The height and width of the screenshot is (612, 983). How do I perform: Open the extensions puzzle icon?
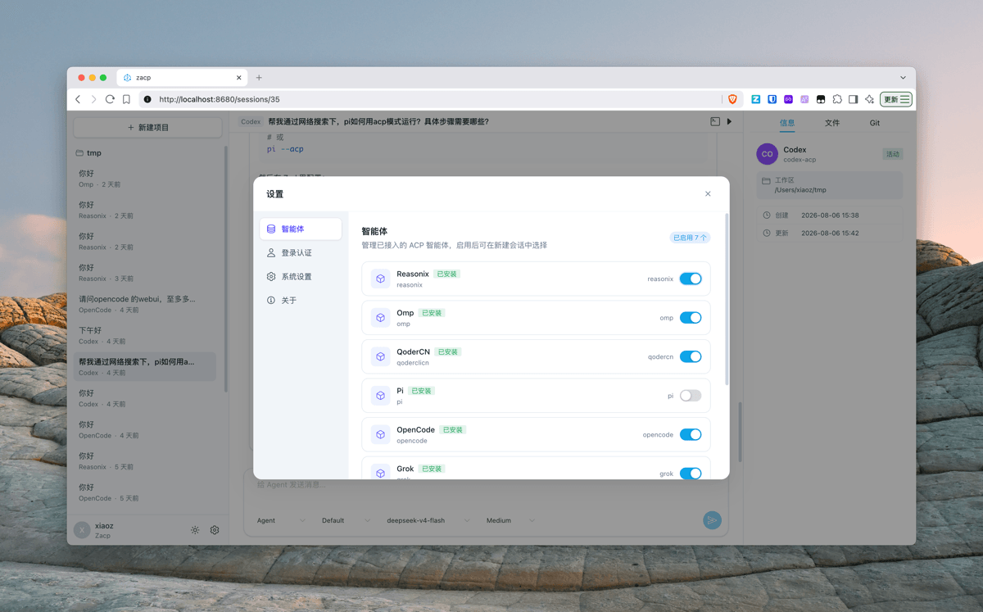coord(837,99)
